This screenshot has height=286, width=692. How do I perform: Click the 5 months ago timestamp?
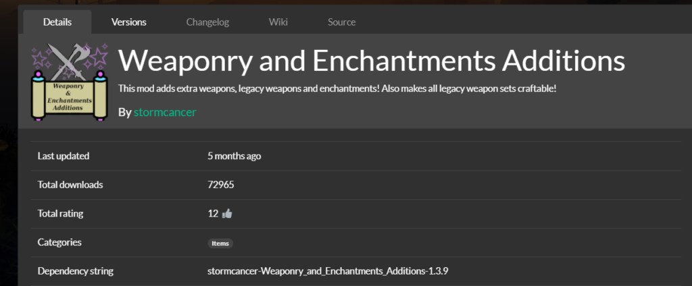pos(234,156)
